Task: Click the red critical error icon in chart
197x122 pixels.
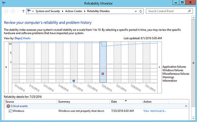Action: click(103, 74)
